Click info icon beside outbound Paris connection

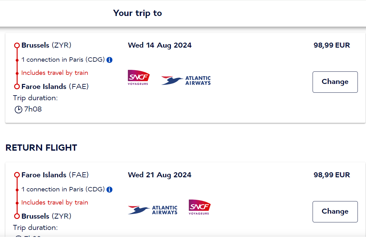click(109, 60)
